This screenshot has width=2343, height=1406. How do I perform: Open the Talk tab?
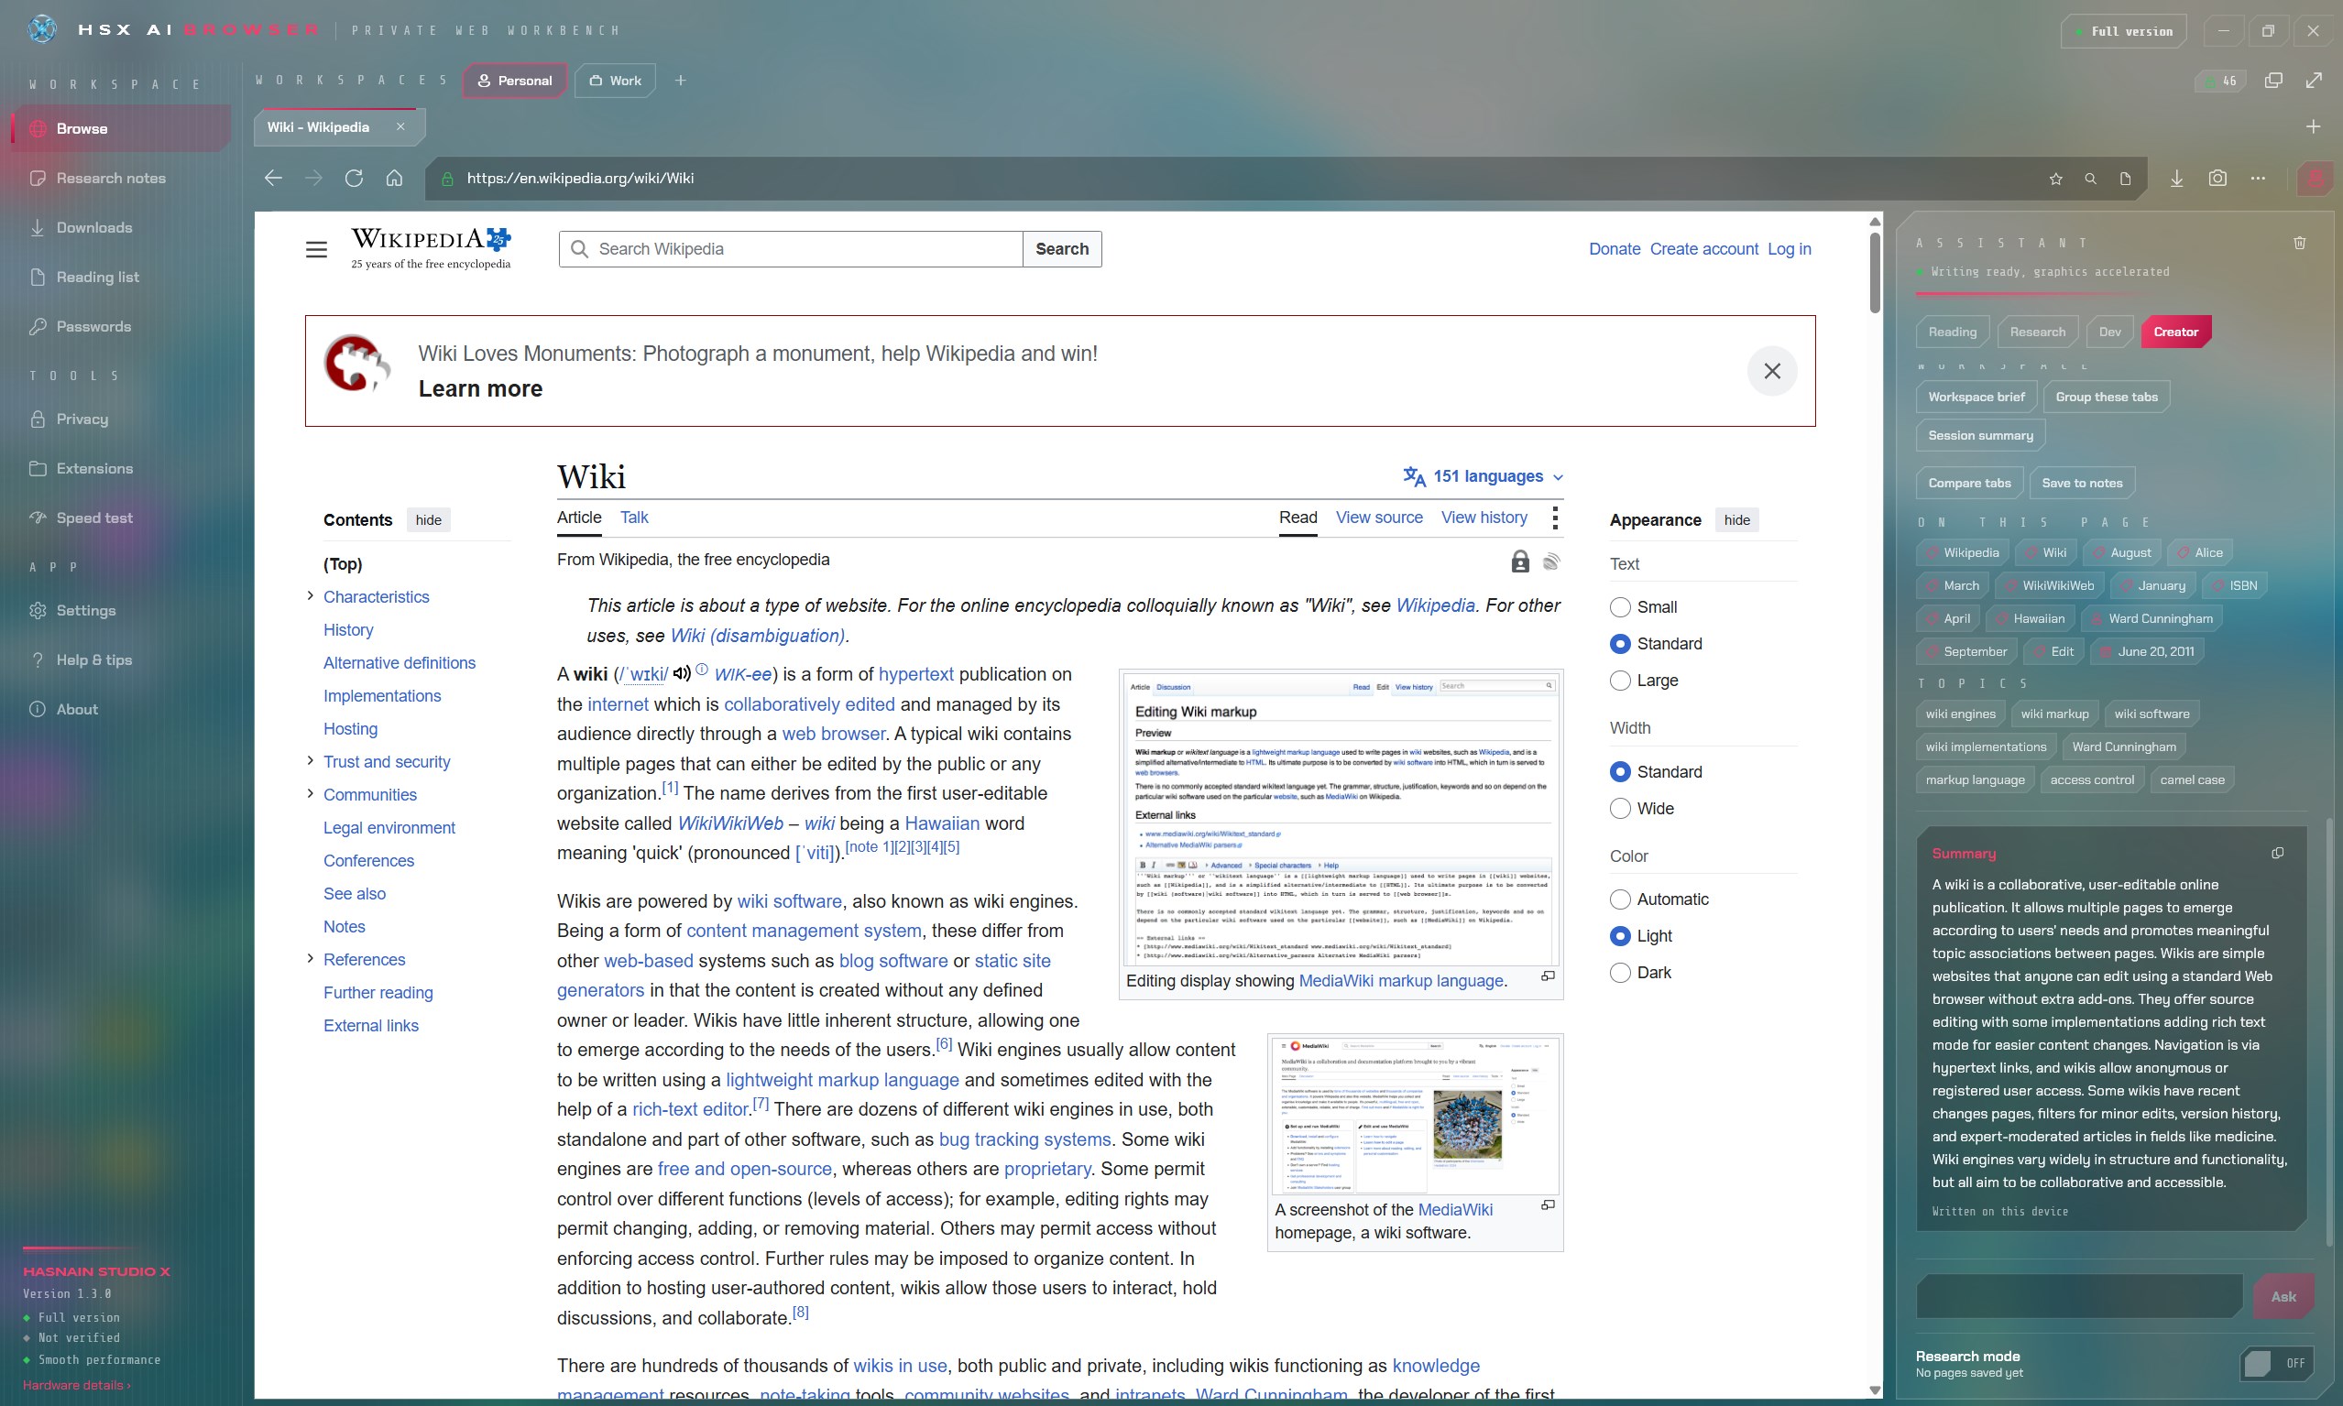[x=634, y=518]
